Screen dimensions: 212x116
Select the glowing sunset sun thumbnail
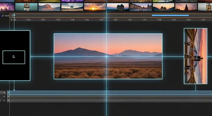click(95, 7)
